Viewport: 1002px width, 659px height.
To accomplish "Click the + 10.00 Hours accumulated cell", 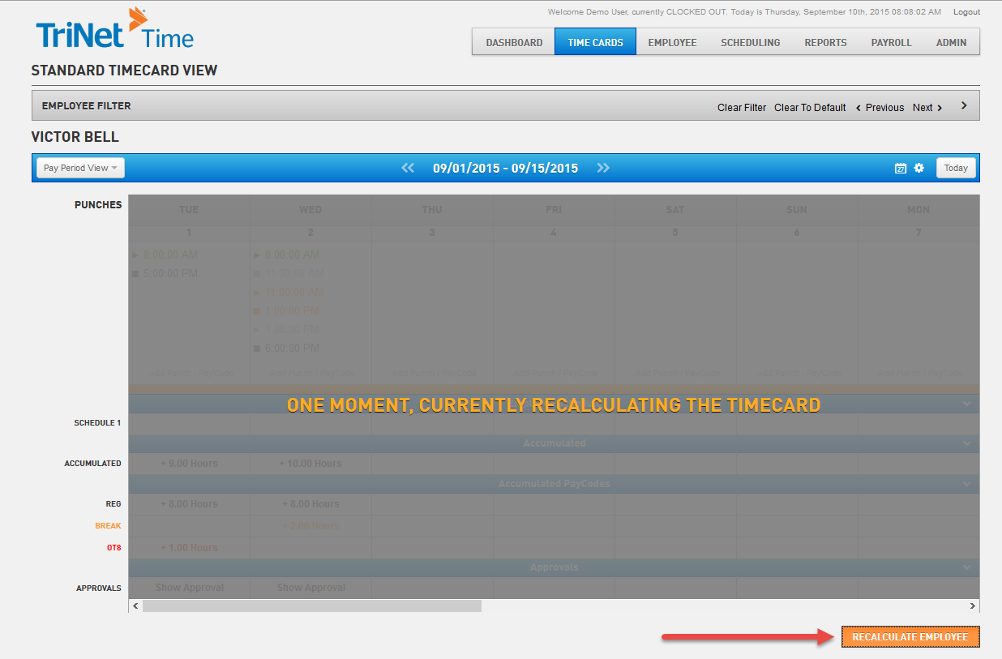I will pos(310,464).
